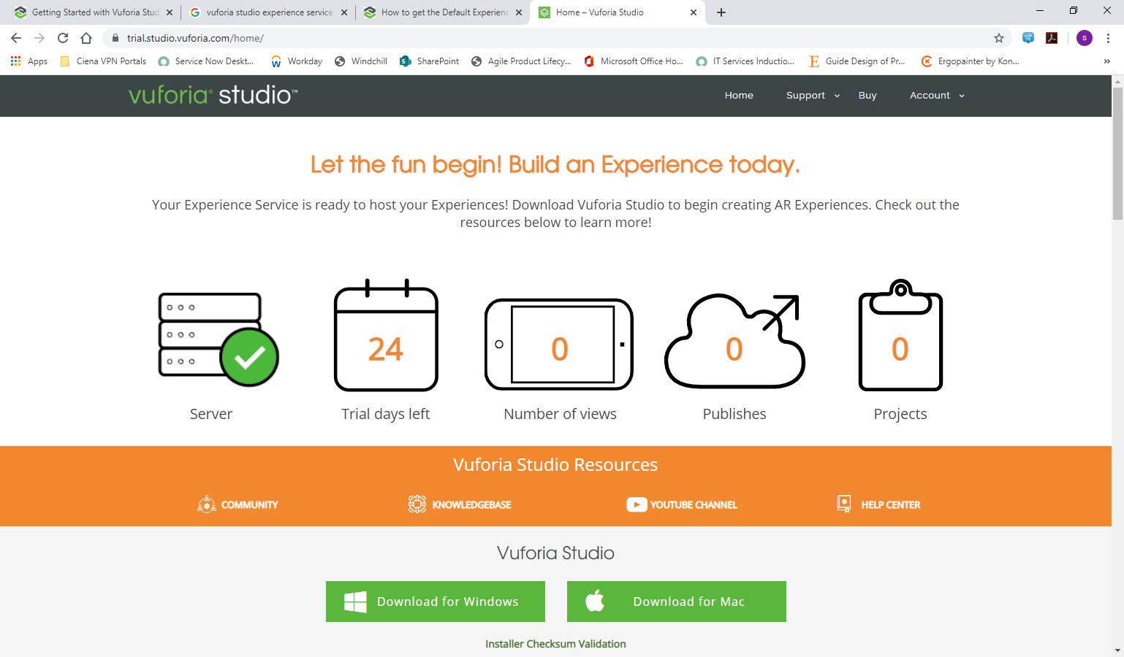
Task: Go forward to the next page
Action: [x=39, y=38]
